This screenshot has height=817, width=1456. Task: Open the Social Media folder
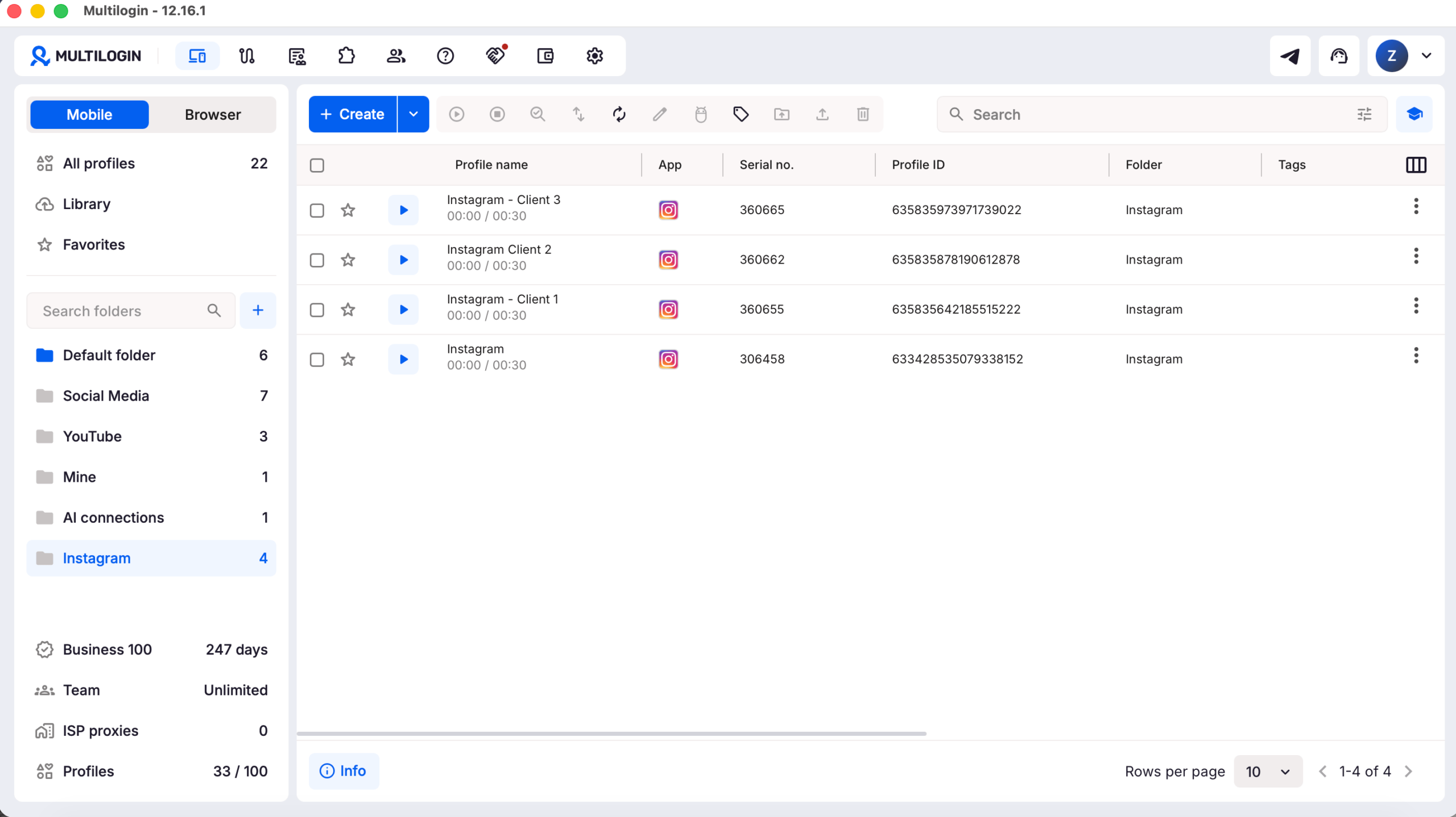151,396
